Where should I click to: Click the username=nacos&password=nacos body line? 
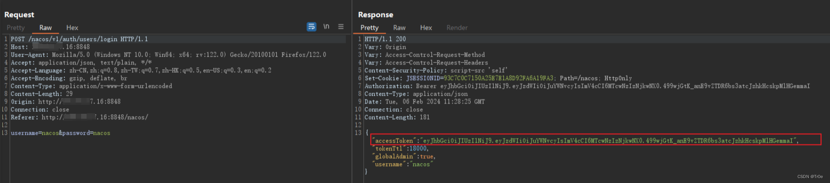tap(60, 133)
